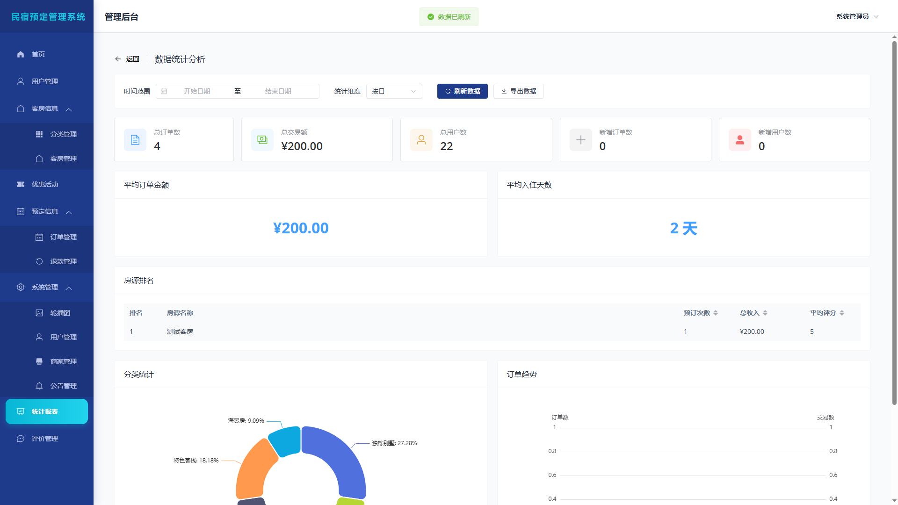Collapse the 预定信息 submenu chevron
The height and width of the screenshot is (505, 898).
point(69,212)
